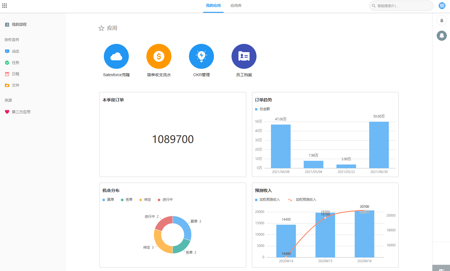Image resolution: width=450 pixels, height=271 pixels.
Task: Open the small notification bell icon
Action: pyautogui.click(x=441, y=20)
